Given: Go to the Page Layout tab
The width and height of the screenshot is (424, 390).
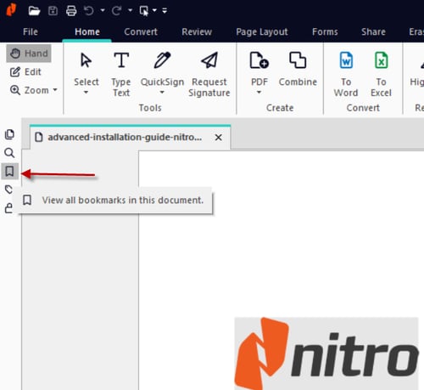Looking at the screenshot, I should pos(262,32).
